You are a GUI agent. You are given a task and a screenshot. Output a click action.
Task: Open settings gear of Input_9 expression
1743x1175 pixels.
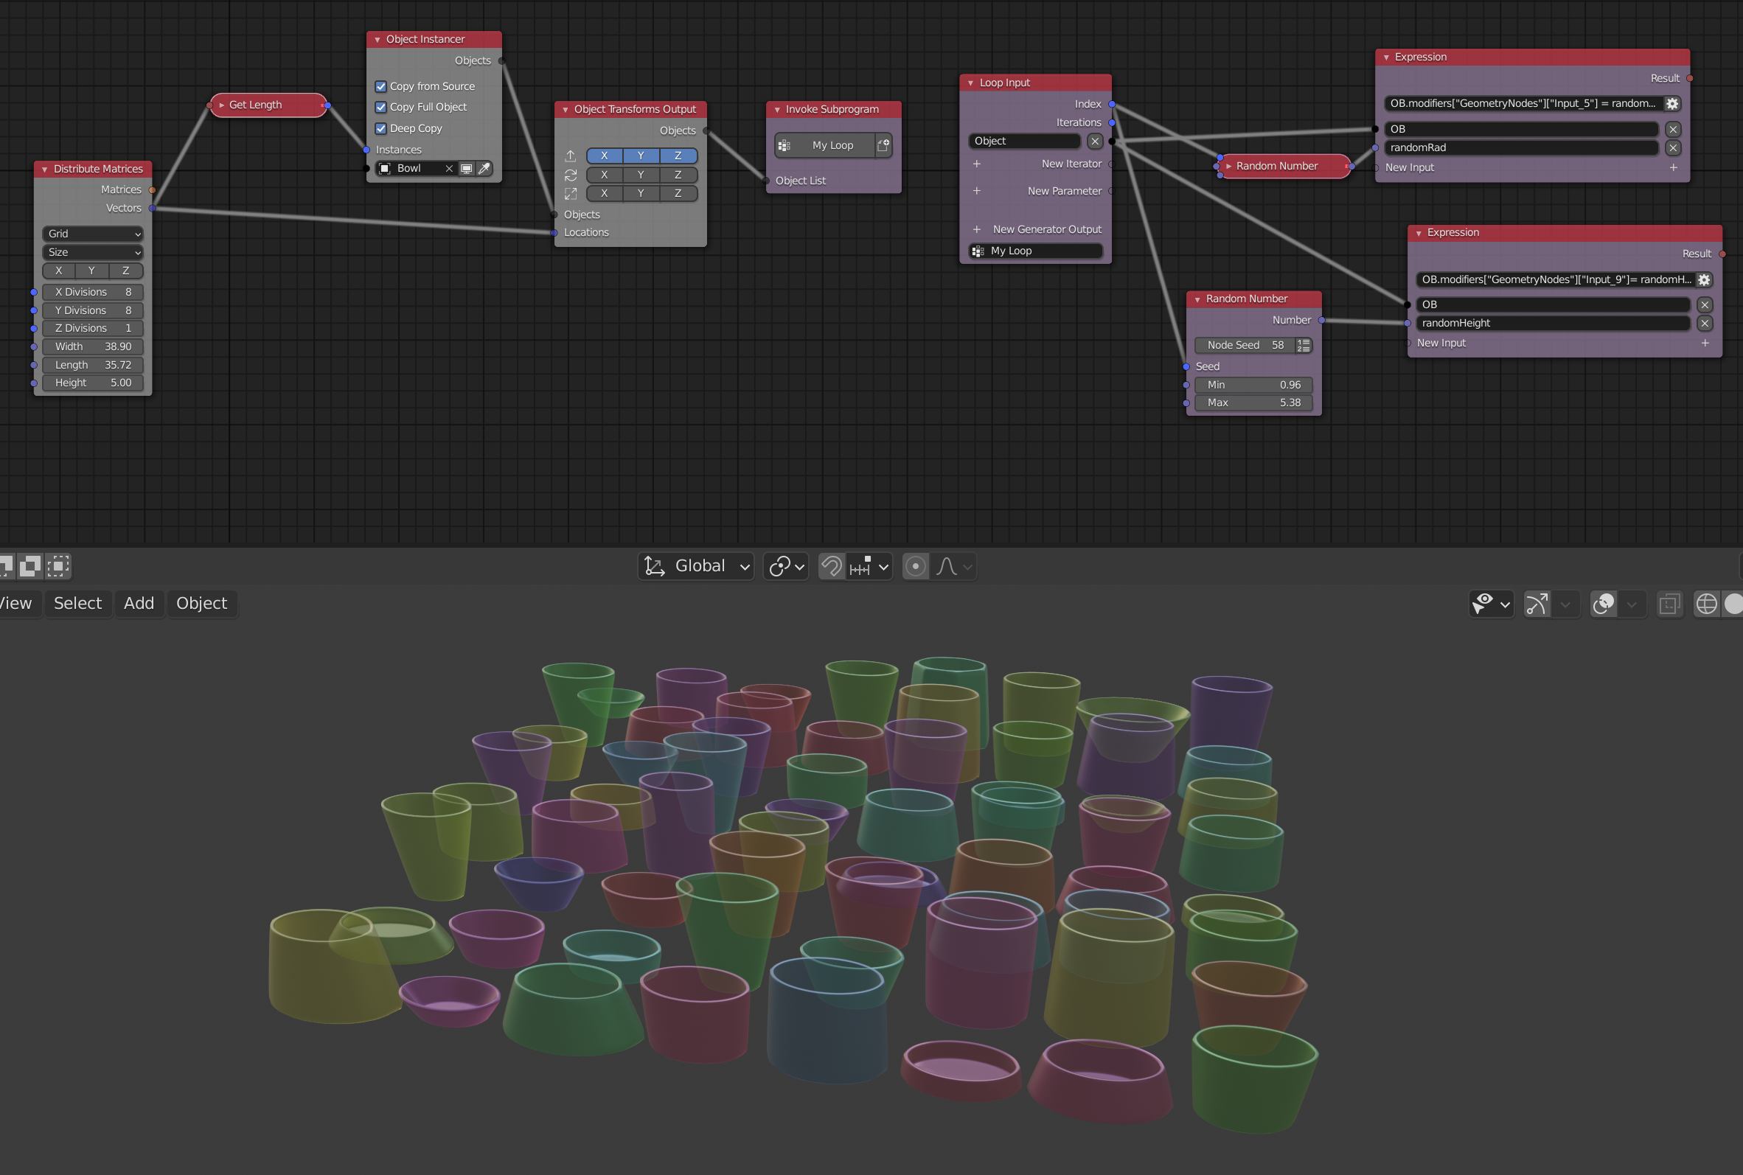click(1704, 279)
